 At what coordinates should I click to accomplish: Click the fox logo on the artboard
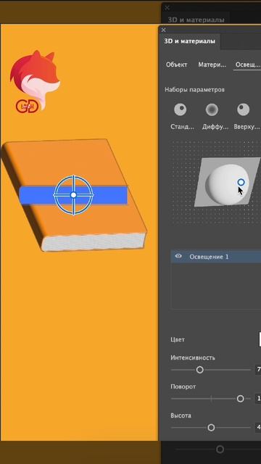(x=35, y=81)
